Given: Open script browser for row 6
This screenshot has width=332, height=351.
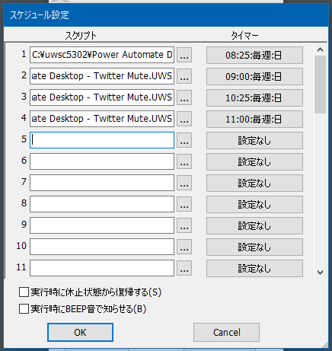Looking at the screenshot, I should pos(184,161).
